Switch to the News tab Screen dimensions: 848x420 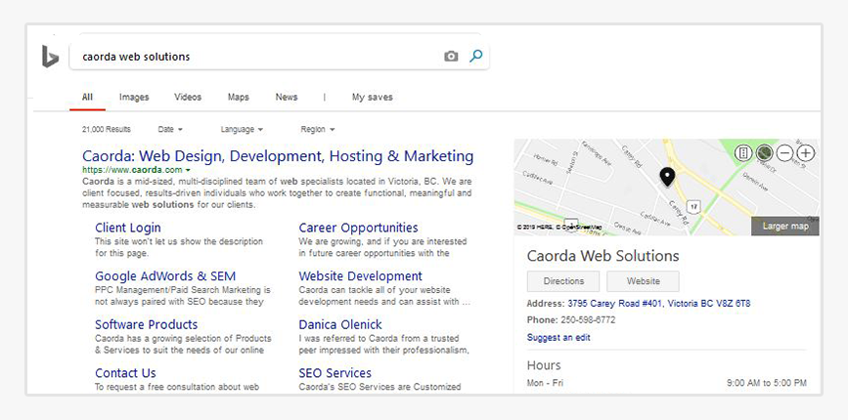coord(287,97)
